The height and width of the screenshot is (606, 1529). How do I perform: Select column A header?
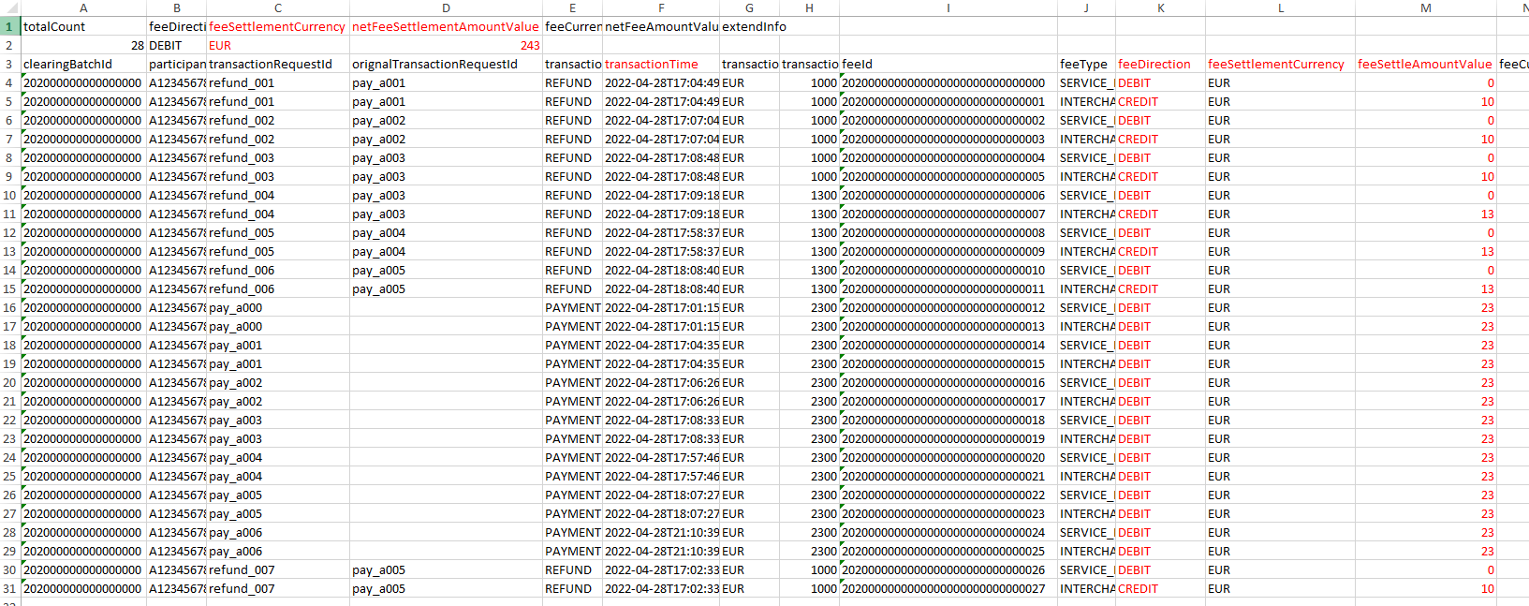[x=83, y=7]
